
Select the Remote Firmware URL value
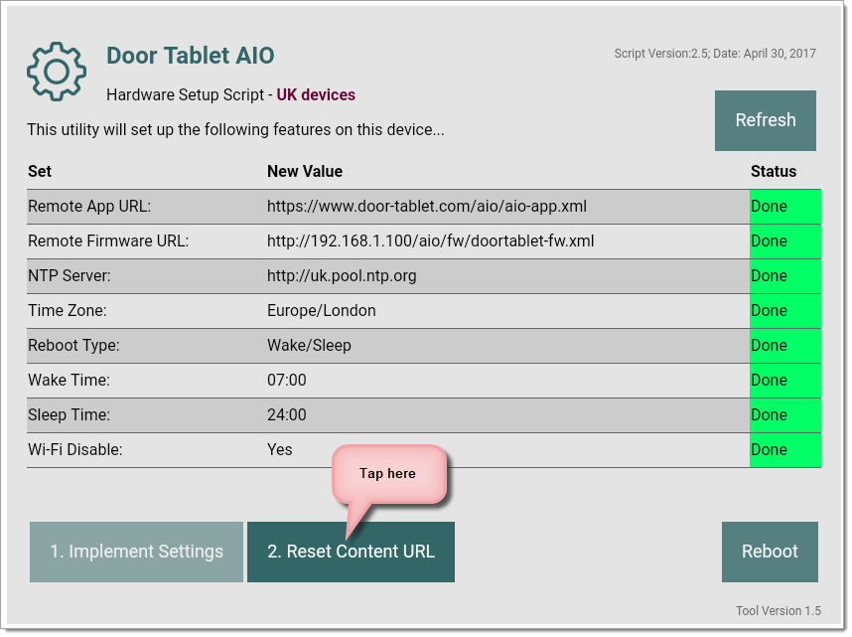[430, 241]
